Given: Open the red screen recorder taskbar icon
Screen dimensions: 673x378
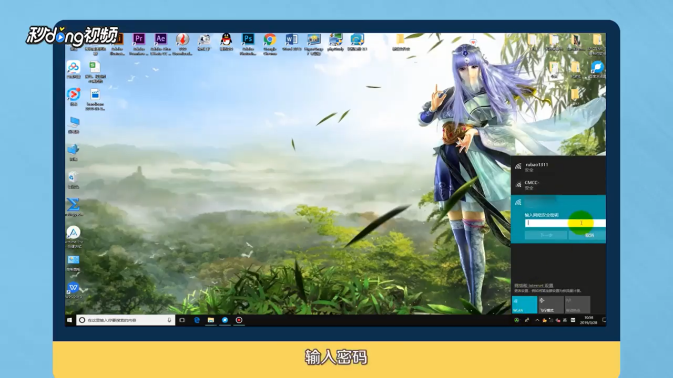Looking at the screenshot, I should [x=239, y=320].
